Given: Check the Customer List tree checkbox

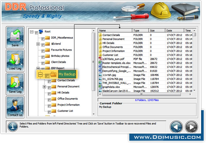Looking at the screenshot, I should (x=49, y=112).
